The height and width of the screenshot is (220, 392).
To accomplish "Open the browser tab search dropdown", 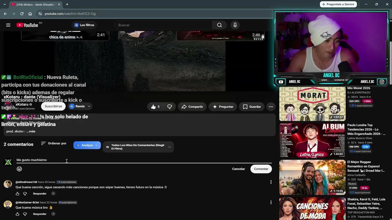I will coord(4,4).
